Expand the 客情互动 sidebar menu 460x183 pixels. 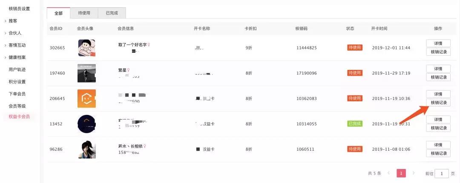(17, 45)
